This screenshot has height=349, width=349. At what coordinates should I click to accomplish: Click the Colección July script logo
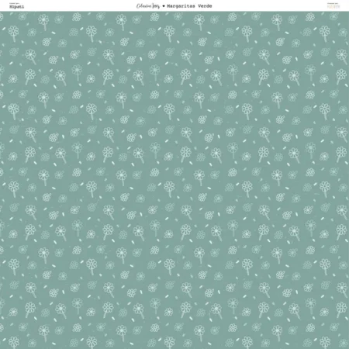coord(148,6)
